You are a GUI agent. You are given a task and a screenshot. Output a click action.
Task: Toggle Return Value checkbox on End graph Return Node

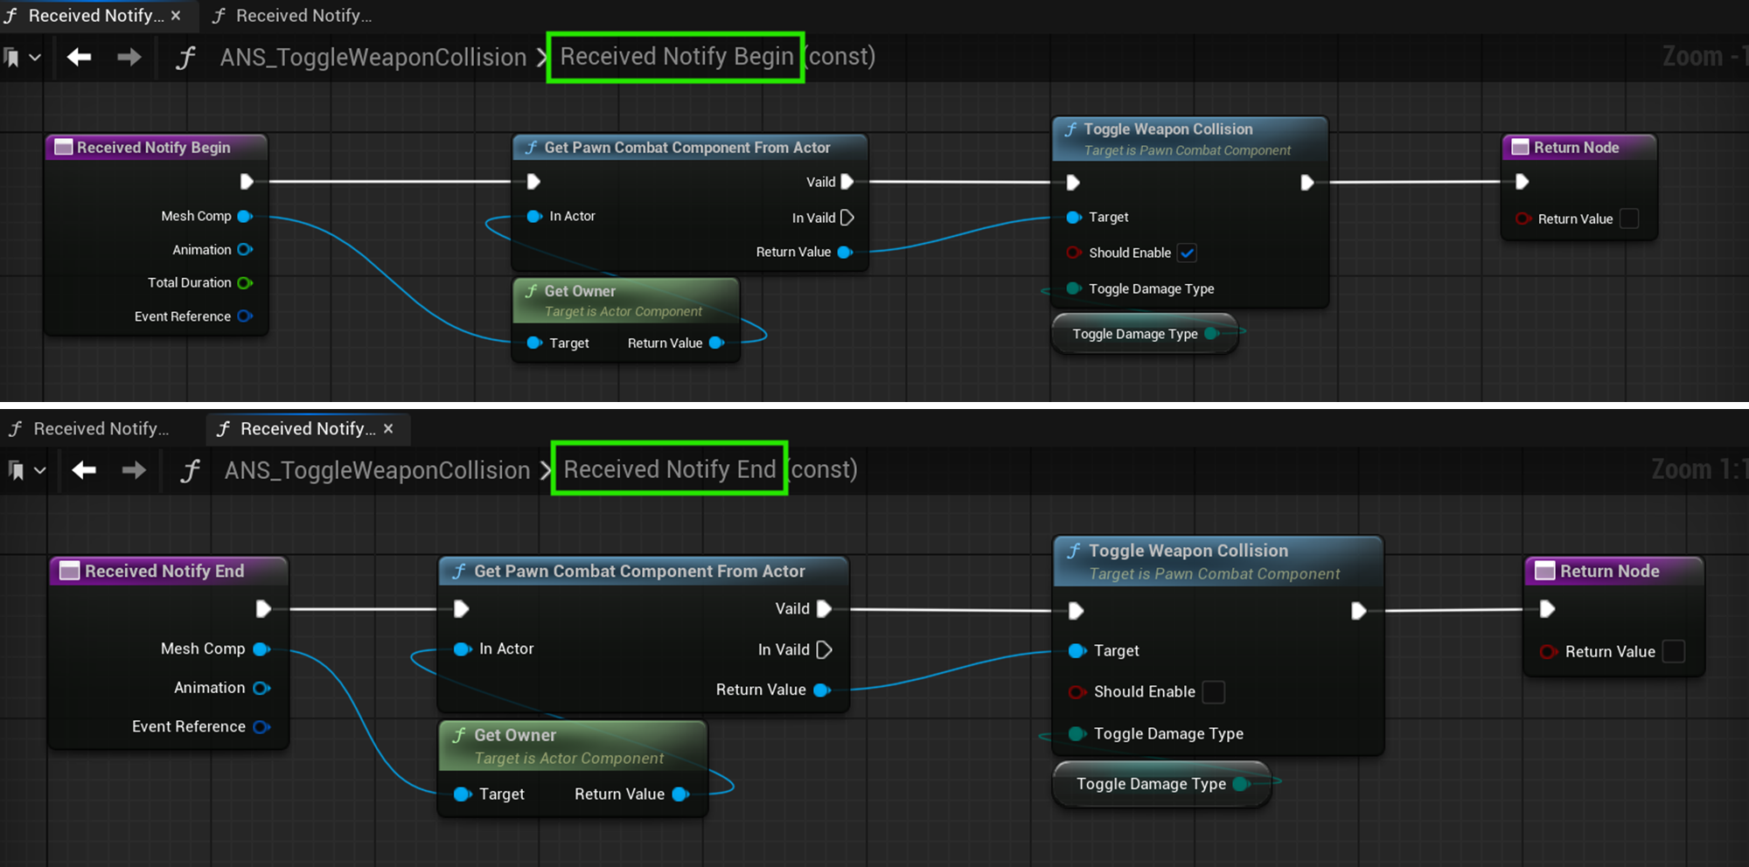[1673, 652]
